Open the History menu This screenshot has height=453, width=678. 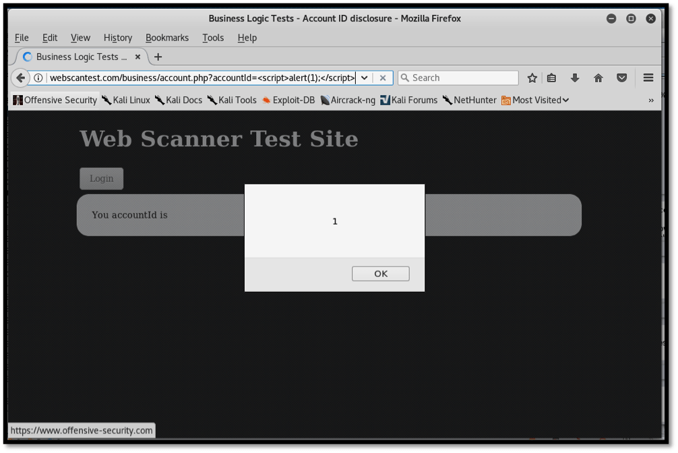tap(118, 38)
